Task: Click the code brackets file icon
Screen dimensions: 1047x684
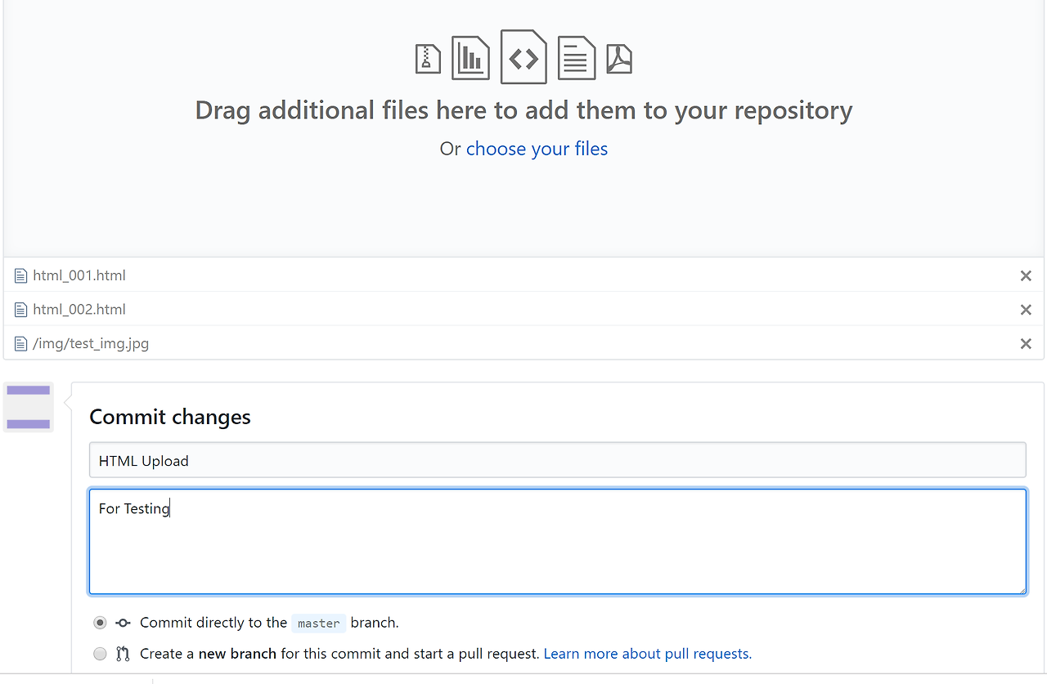Action: (523, 57)
